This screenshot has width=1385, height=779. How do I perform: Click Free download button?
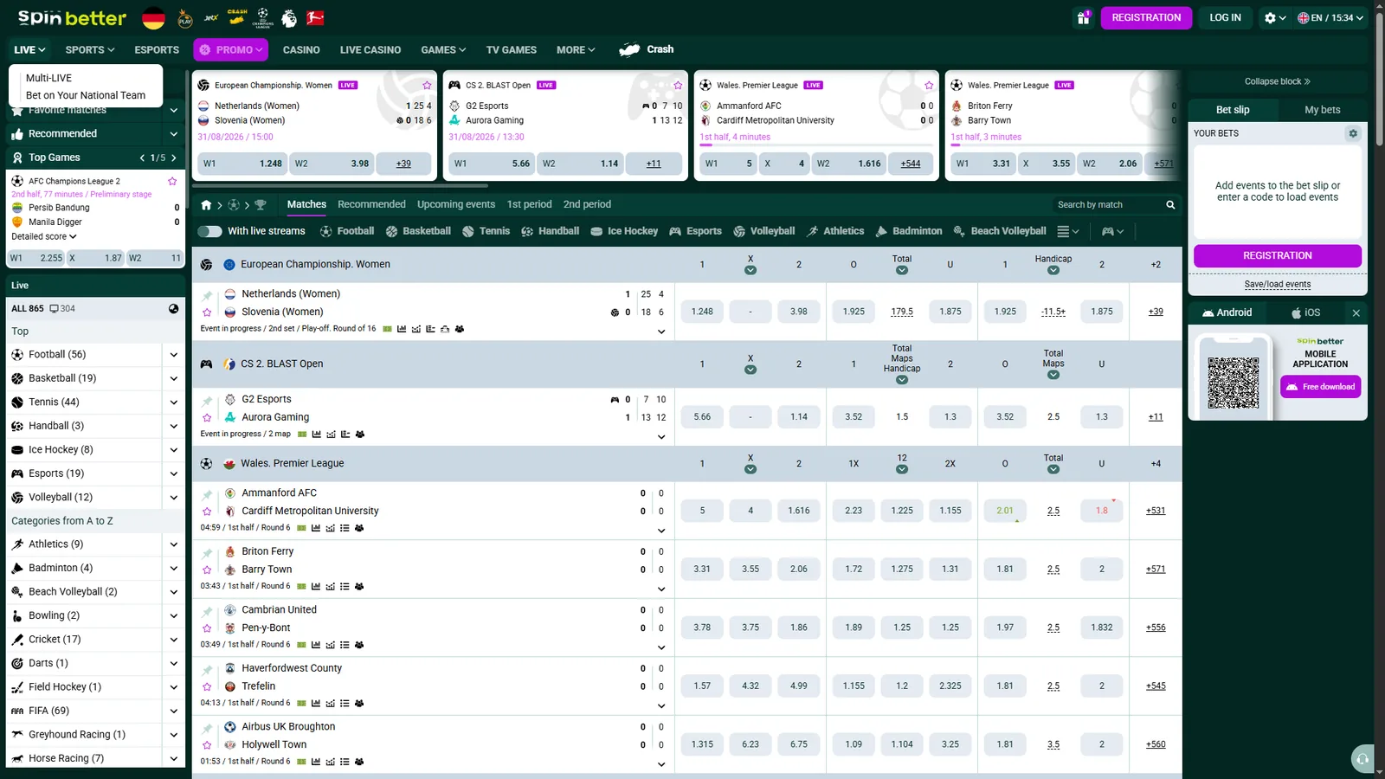click(x=1320, y=387)
